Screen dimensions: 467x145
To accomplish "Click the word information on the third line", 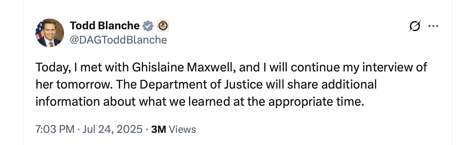I will click(68, 102).
